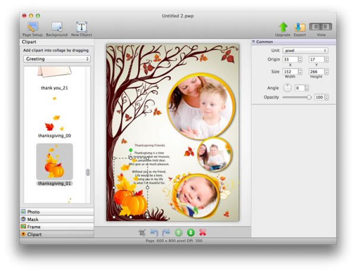The height and width of the screenshot is (271, 356).
Task: Click the green Upgrade arrow icon
Action: [x=283, y=27]
